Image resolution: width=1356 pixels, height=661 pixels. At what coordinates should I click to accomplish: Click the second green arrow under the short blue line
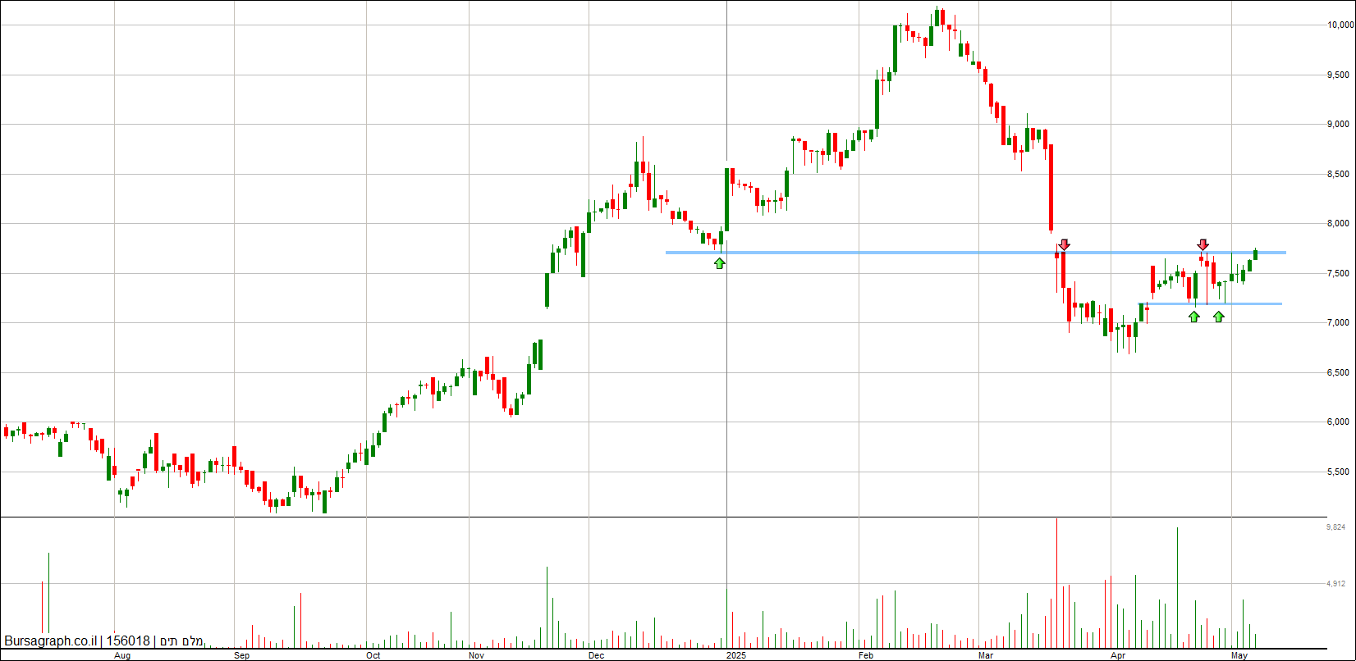1219,317
